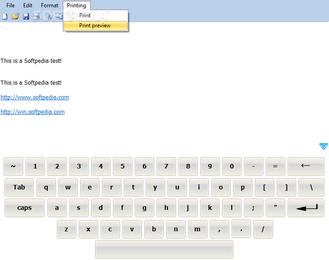Tap the number 5 key
This screenshot has height=260, width=329.
[x=122, y=166]
